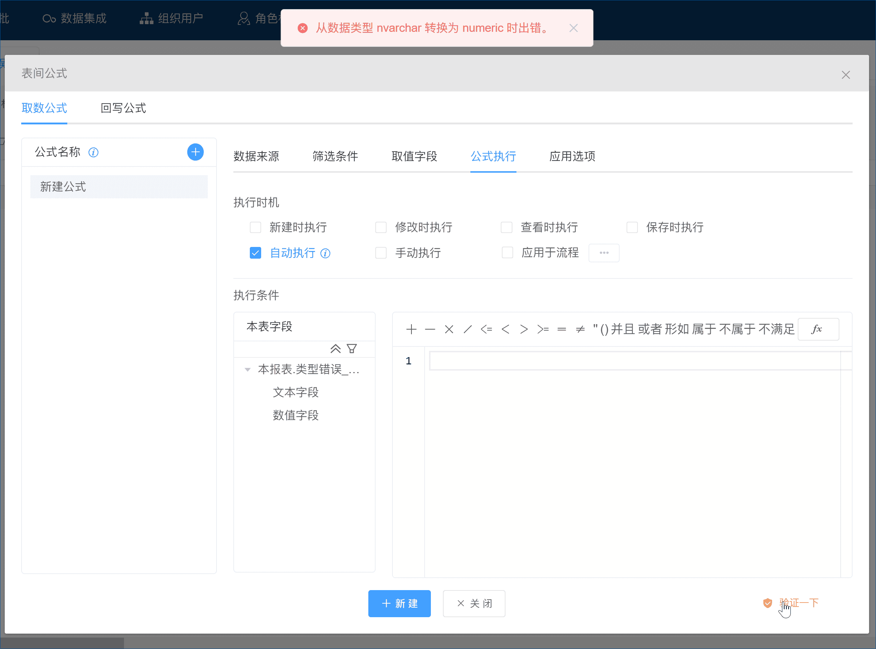Insert the not-equal operator
The height and width of the screenshot is (649, 876).
click(x=580, y=329)
